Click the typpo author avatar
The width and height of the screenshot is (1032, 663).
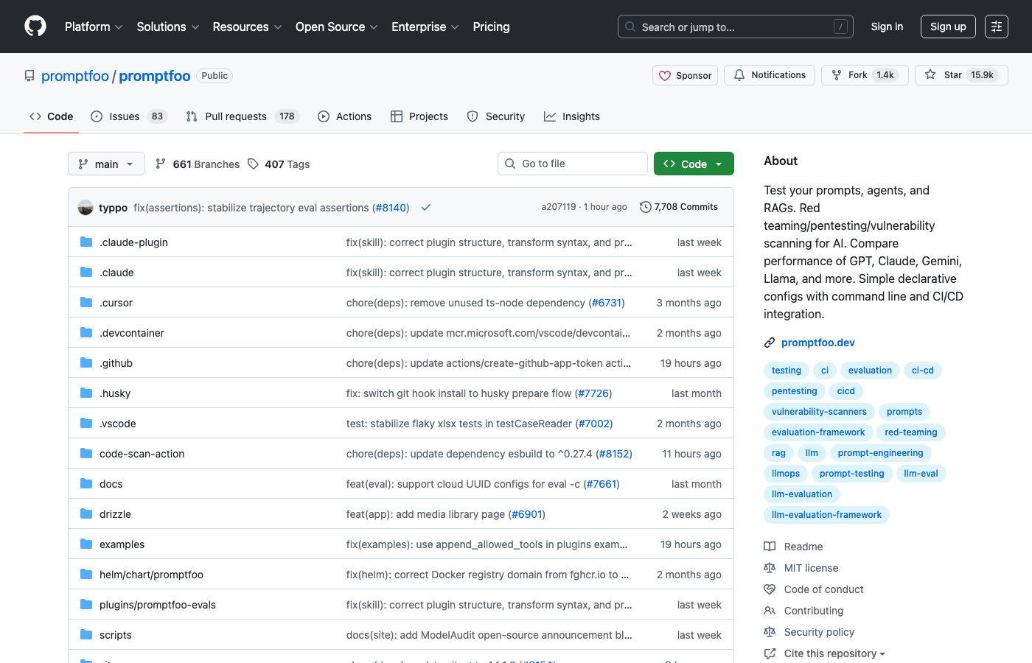tap(86, 208)
